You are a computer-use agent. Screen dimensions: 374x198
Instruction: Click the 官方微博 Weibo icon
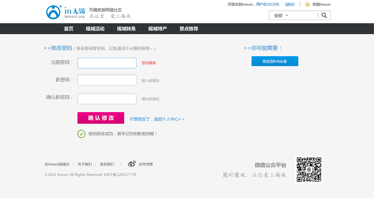pyautogui.click(x=132, y=164)
